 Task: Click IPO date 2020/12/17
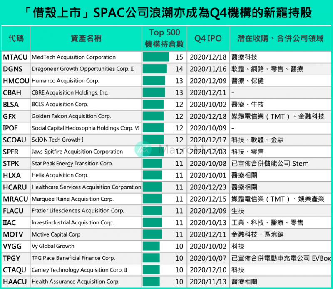point(208,140)
